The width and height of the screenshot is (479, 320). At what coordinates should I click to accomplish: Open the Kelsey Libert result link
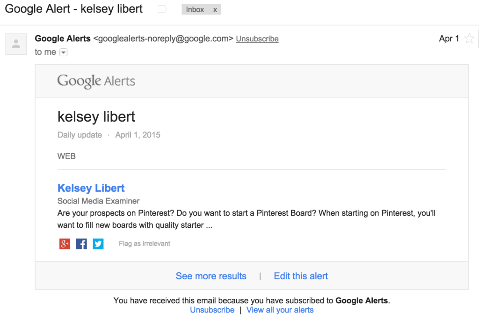coord(91,188)
